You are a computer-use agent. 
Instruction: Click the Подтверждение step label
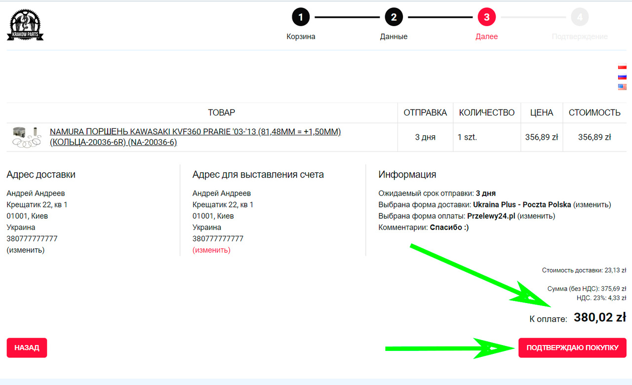click(580, 37)
